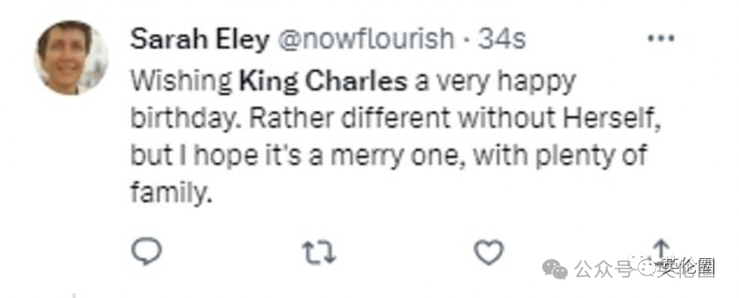Viewport: 739px width, 298px height.
Task: Click the phrase merry one in tweet
Action: pyautogui.click(x=396, y=156)
